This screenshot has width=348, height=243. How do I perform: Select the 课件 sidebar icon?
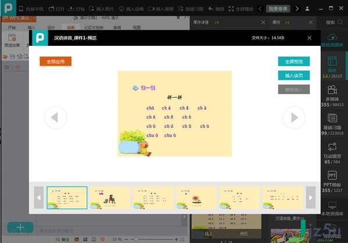coord(332,61)
